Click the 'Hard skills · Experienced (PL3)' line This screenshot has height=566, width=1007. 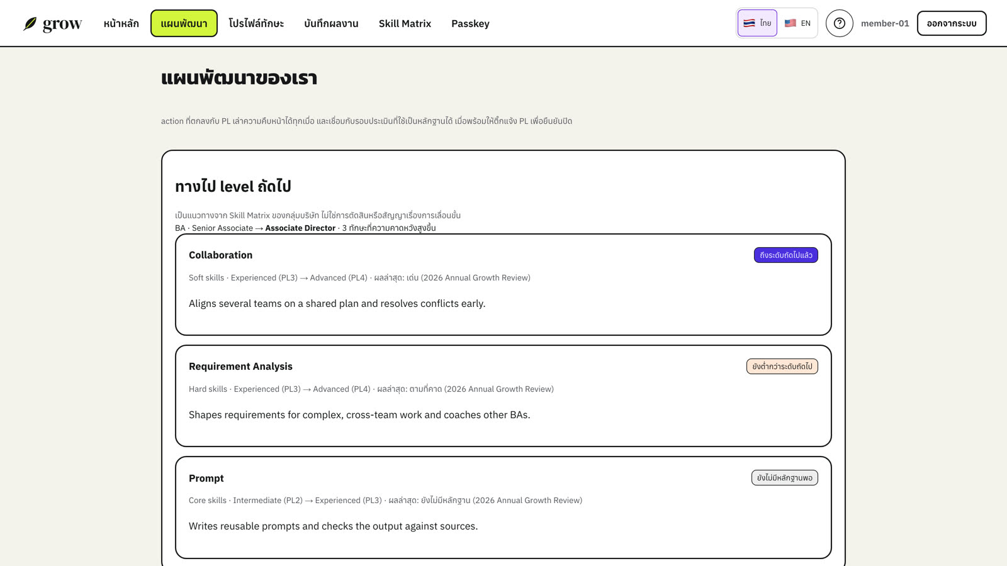[x=371, y=389]
